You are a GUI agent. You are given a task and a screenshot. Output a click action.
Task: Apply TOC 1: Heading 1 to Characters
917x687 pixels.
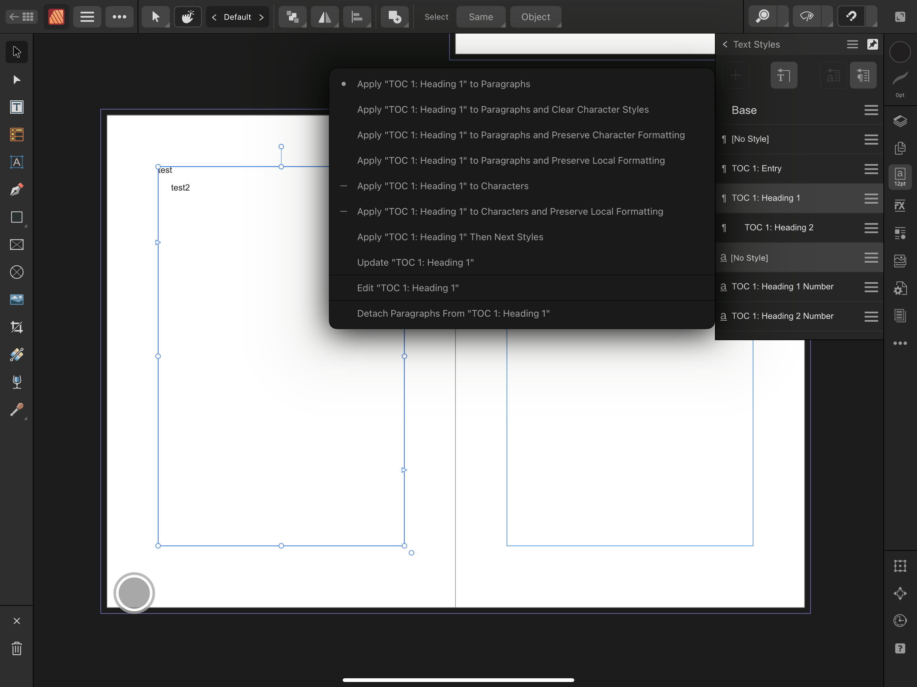click(x=522, y=186)
